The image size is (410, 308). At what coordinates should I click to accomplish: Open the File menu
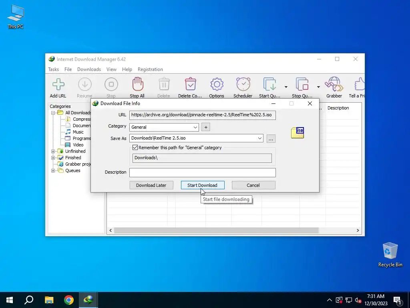68,69
